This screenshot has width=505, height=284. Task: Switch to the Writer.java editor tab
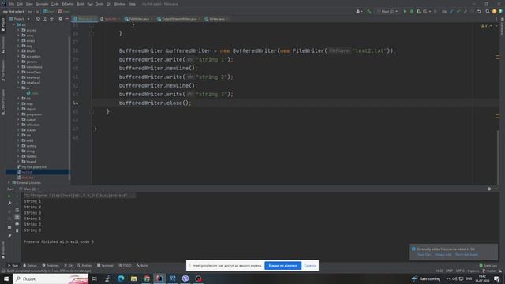pyautogui.click(x=216, y=19)
